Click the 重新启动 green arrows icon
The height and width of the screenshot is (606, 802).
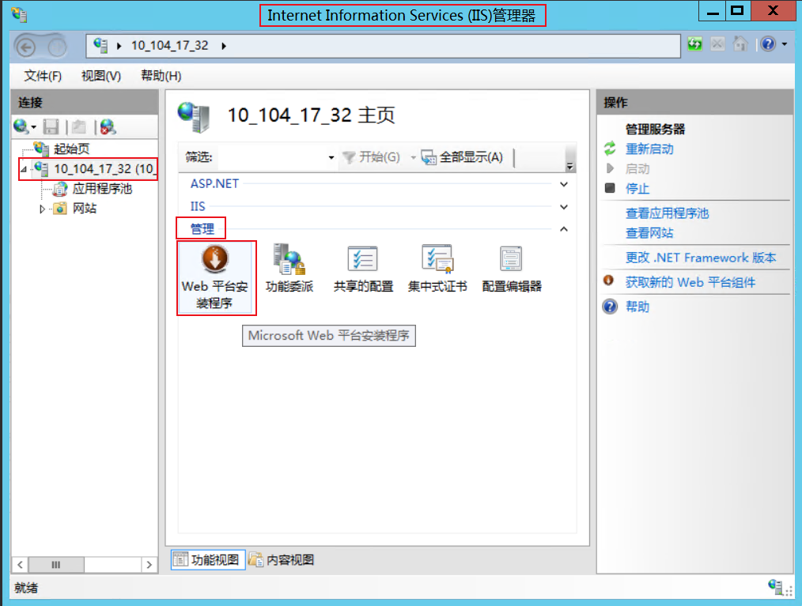coord(610,149)
